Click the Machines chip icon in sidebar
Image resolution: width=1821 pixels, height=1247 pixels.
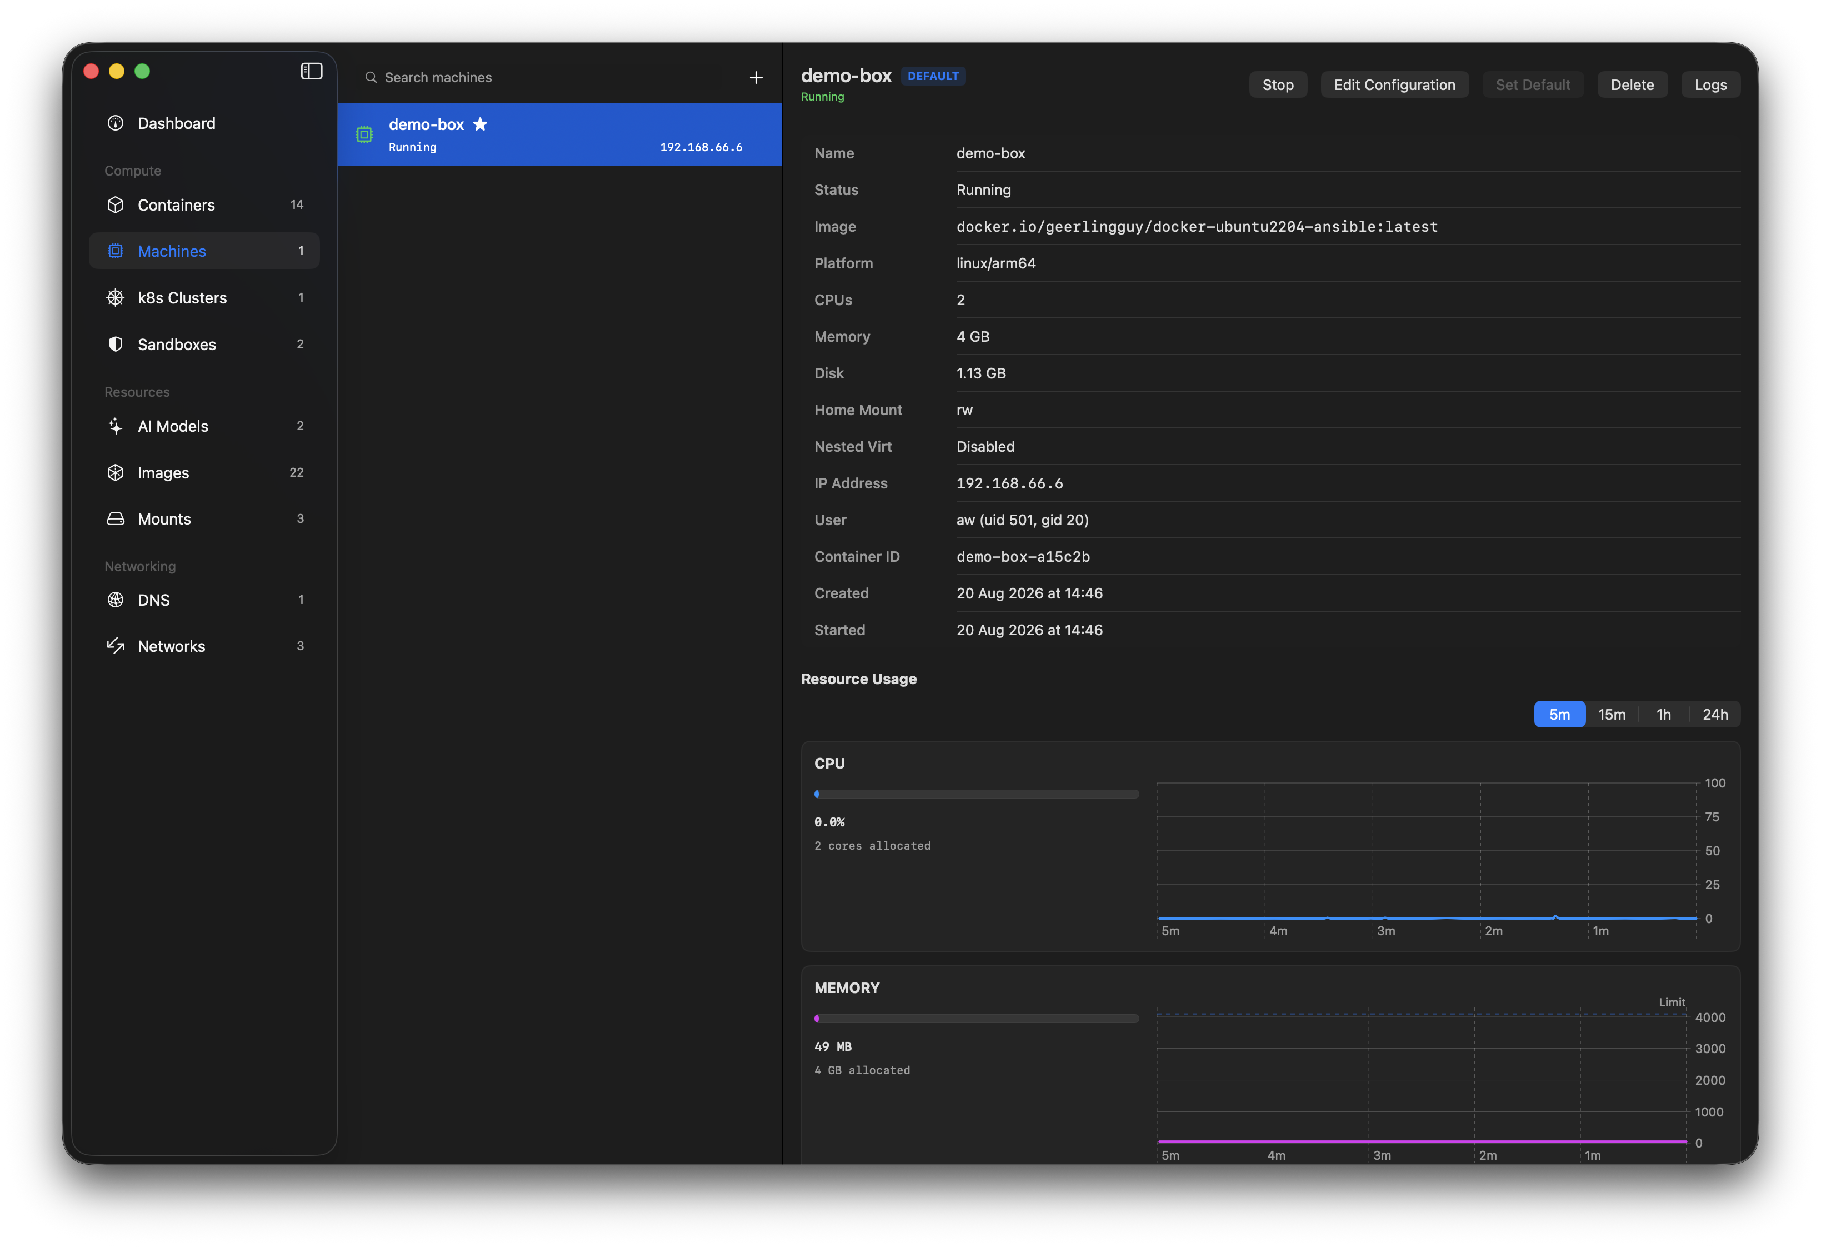(115, 251)
